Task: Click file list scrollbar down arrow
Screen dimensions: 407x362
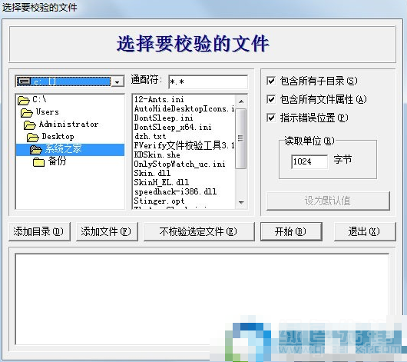Action: [241, 202]
